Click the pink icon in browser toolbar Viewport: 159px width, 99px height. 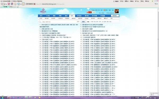pos(9,4)
